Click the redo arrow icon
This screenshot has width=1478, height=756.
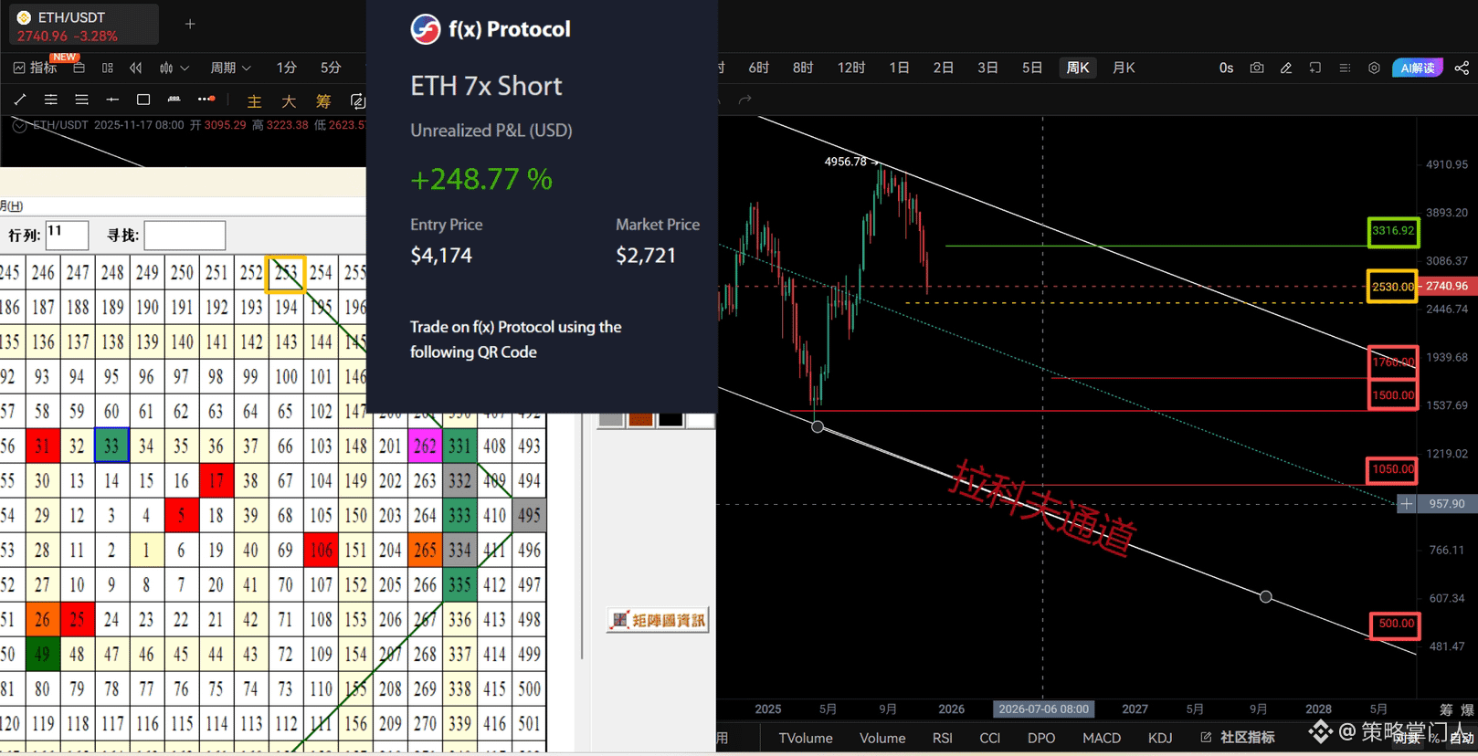(745, 100)
